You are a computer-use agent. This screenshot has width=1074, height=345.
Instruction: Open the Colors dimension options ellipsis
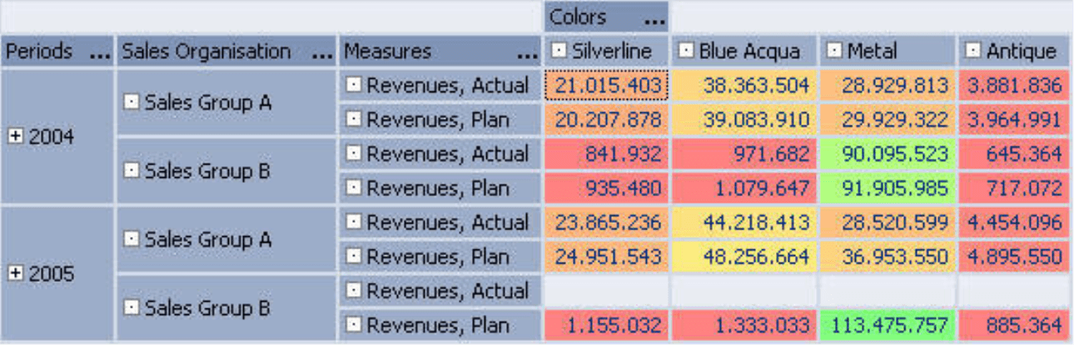tap(654, 17)
